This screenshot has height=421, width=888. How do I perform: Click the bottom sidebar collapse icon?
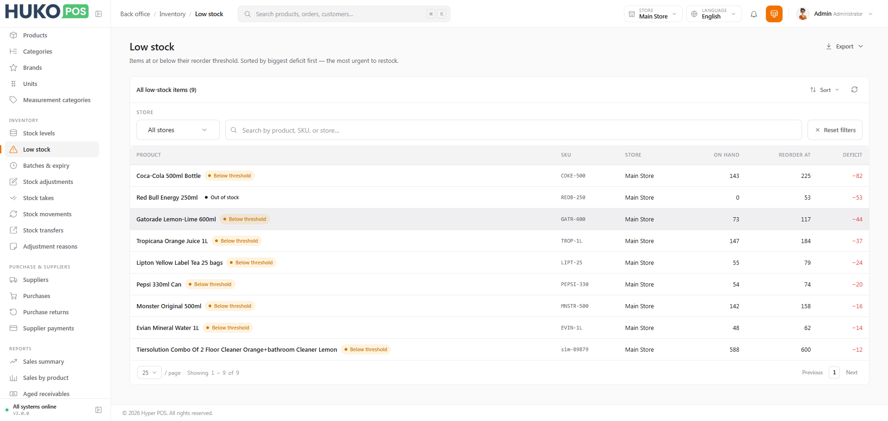coord(99,410)
